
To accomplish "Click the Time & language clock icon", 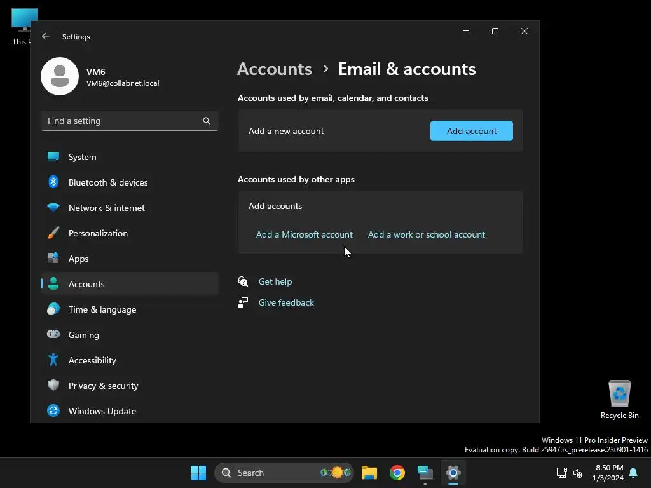I will (x=53, y=309).
